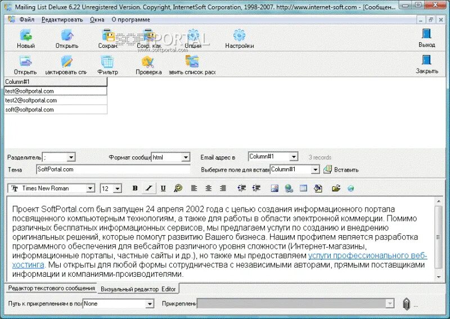Open the О программе menu
This screenshot has width=450, height=319.
tap(130, 20)
